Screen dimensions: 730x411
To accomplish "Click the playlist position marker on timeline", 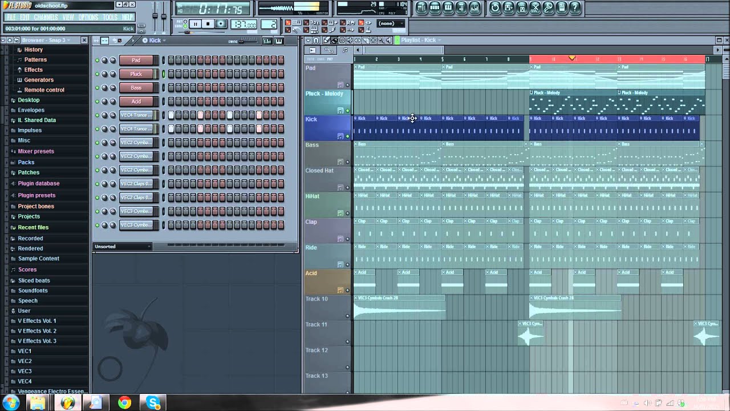I will tap(572, 59).
